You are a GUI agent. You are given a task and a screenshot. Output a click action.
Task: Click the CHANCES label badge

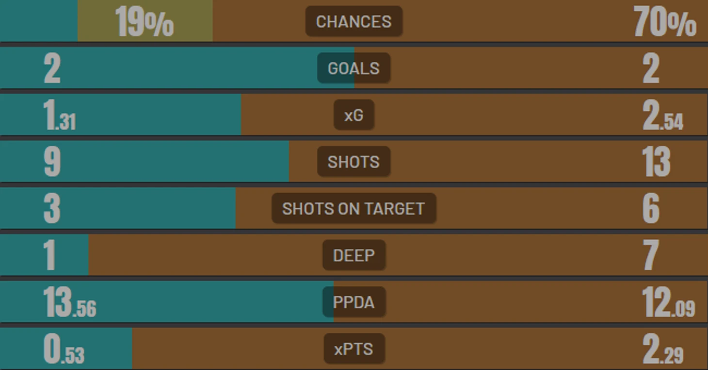click(354, 21)
